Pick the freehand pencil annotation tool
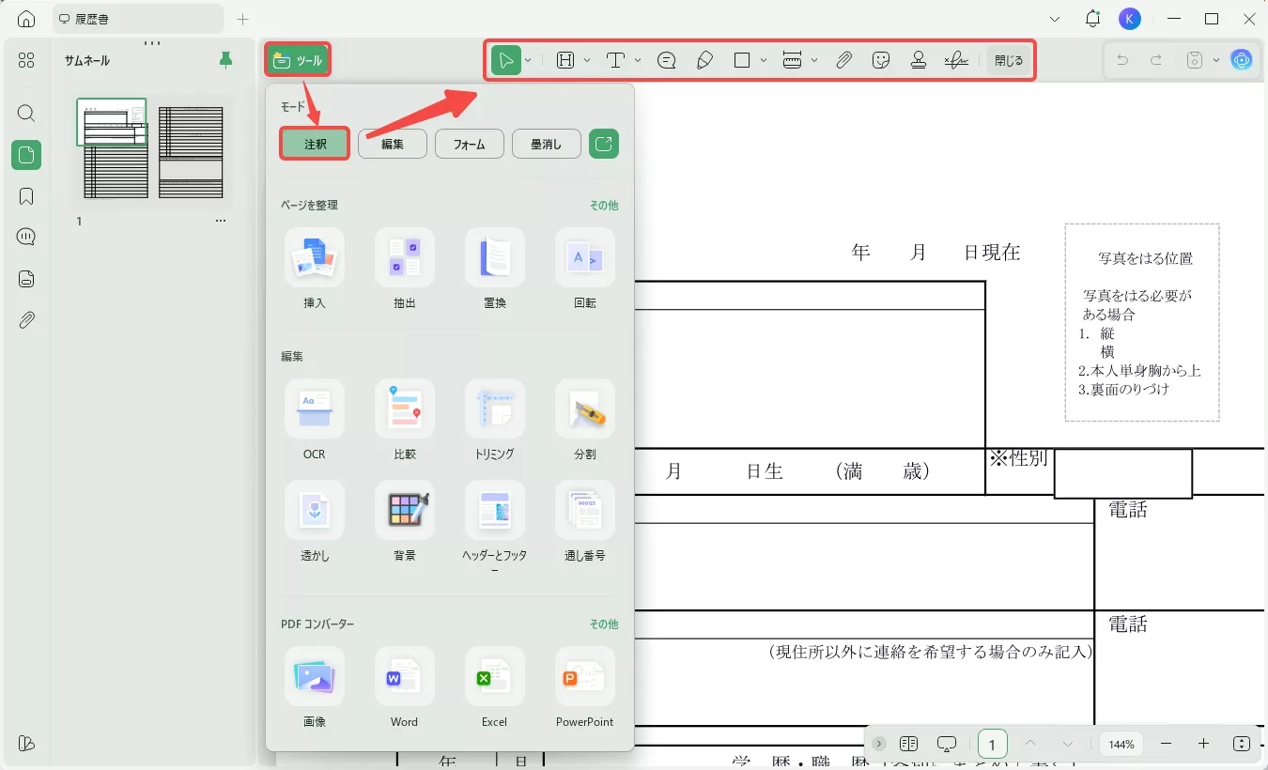Image resolution: width=1268 pixels, height=770 pixels. pyautogui.click(x=705, y=59)
